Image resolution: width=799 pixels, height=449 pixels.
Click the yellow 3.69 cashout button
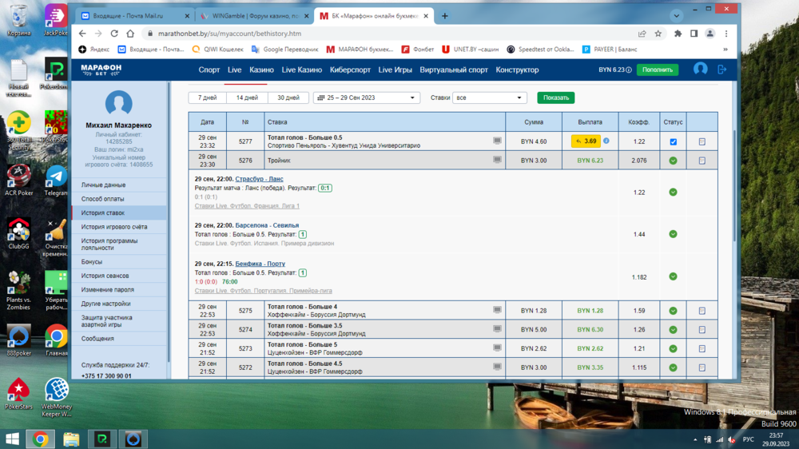point(586,141)
